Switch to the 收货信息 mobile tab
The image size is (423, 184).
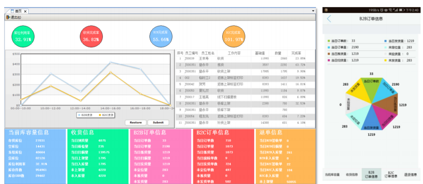[352, 174]
